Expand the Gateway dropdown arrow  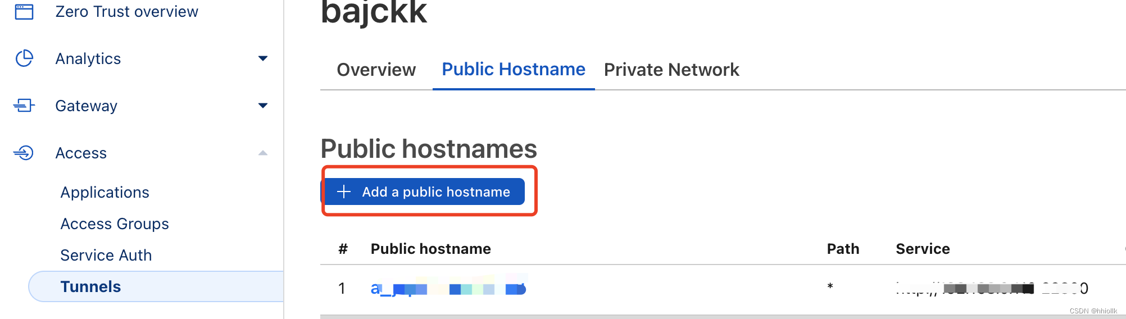[x=262, y=106]
